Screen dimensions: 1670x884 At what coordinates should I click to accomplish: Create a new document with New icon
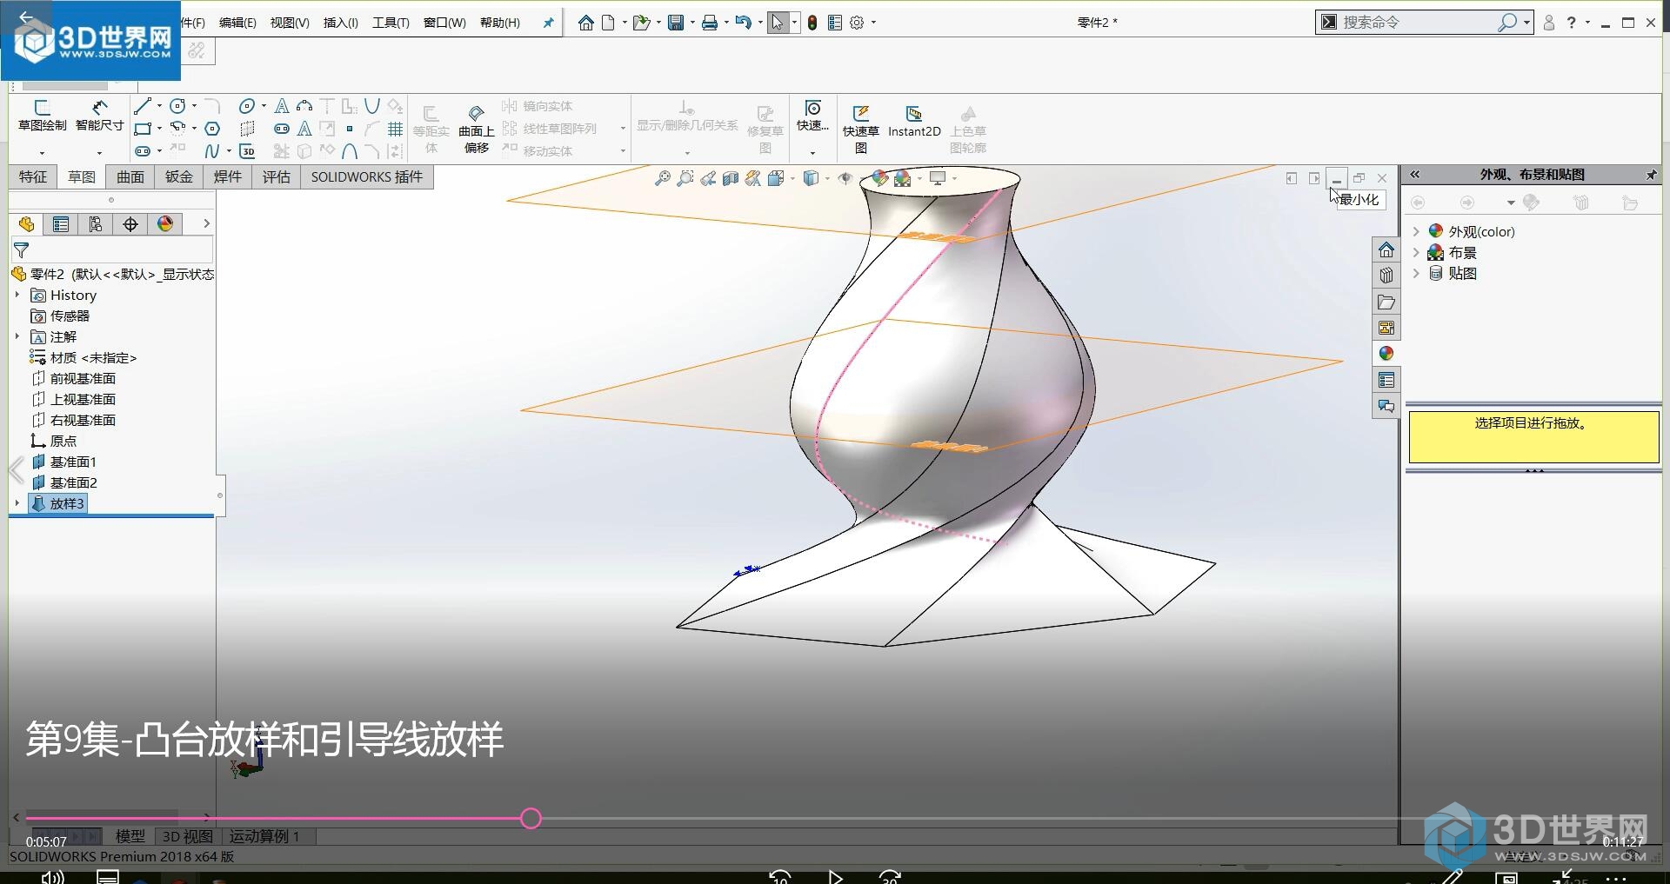pos(608,23)
